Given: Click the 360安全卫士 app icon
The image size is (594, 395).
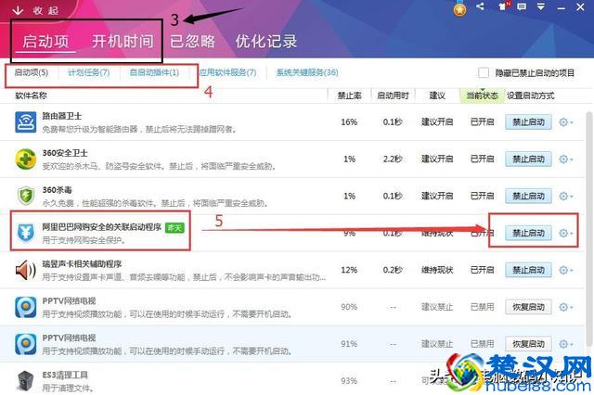Looking at the screenshot, I should pyautogui.click(x=25, y=159).
